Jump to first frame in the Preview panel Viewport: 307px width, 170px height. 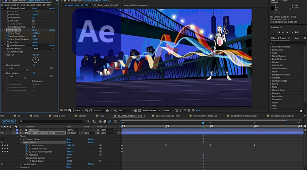279,32
